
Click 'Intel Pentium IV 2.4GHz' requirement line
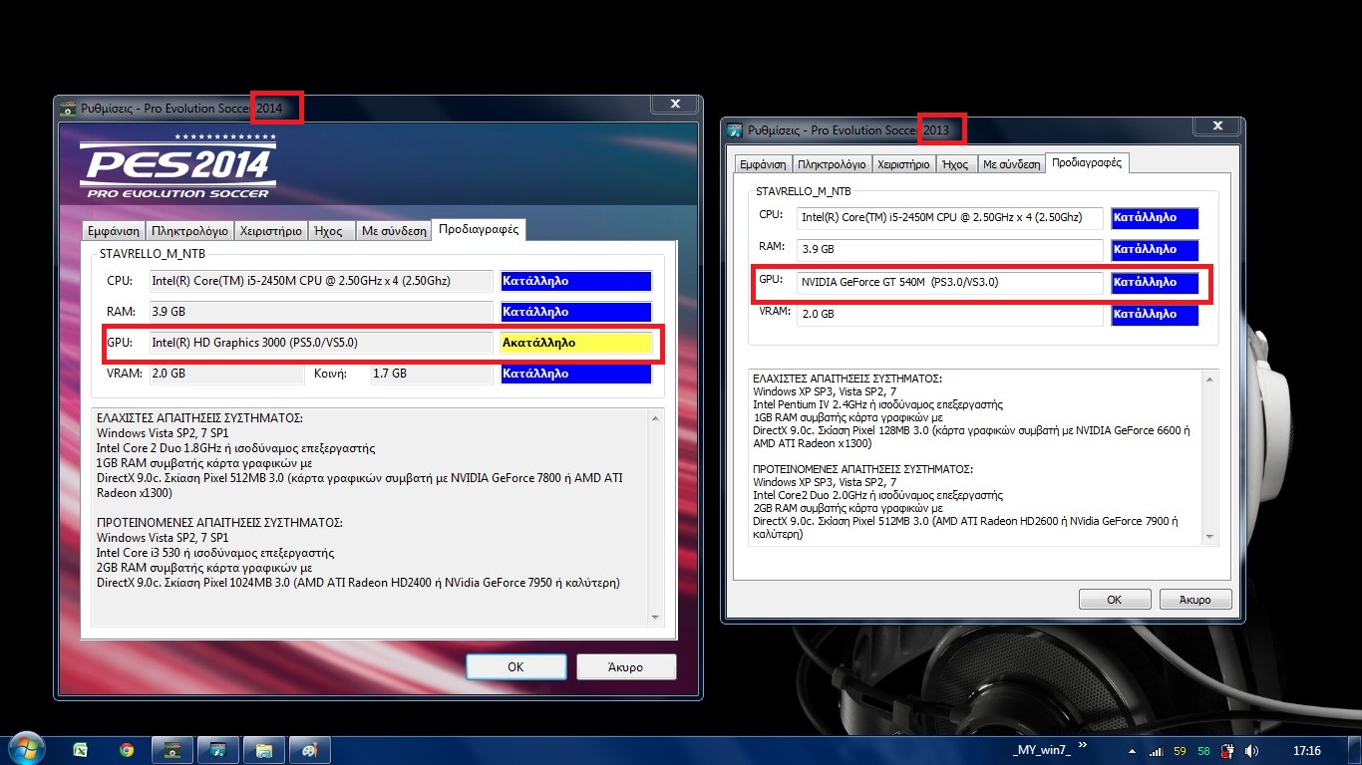(x=878, y=404)
